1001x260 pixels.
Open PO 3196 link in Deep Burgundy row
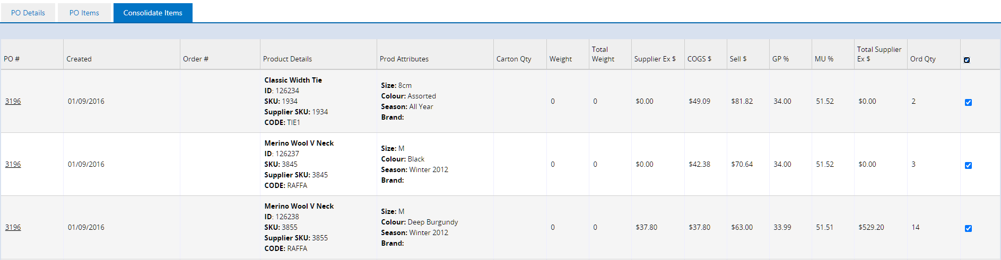(13, 227)
